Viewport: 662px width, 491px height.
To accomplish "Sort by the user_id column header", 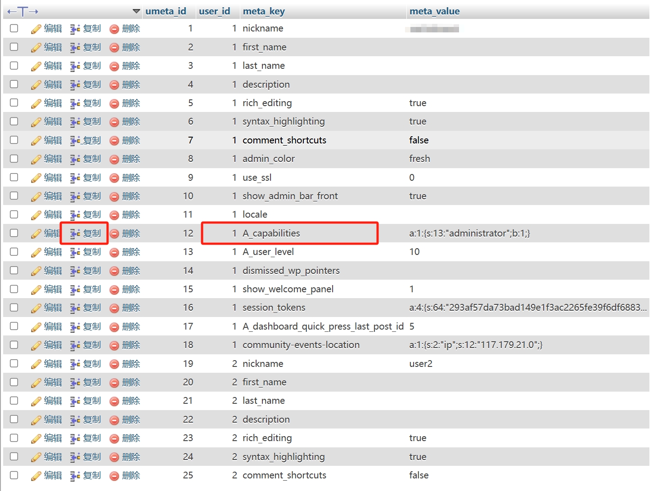I will [214, 11].
